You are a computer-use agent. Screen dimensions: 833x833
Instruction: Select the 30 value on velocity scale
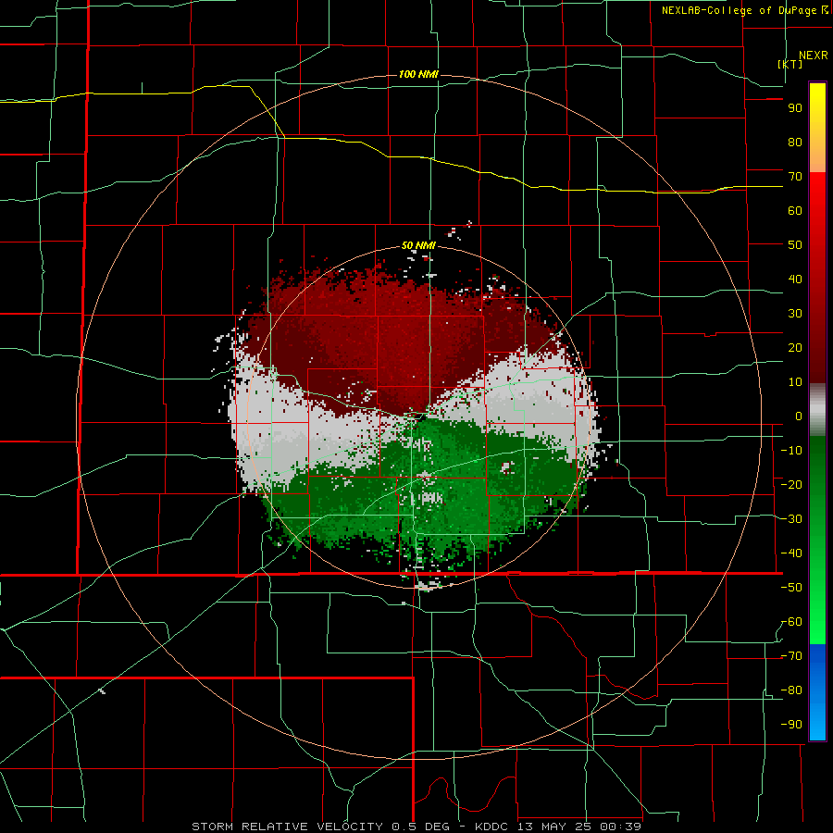(795, 314)
